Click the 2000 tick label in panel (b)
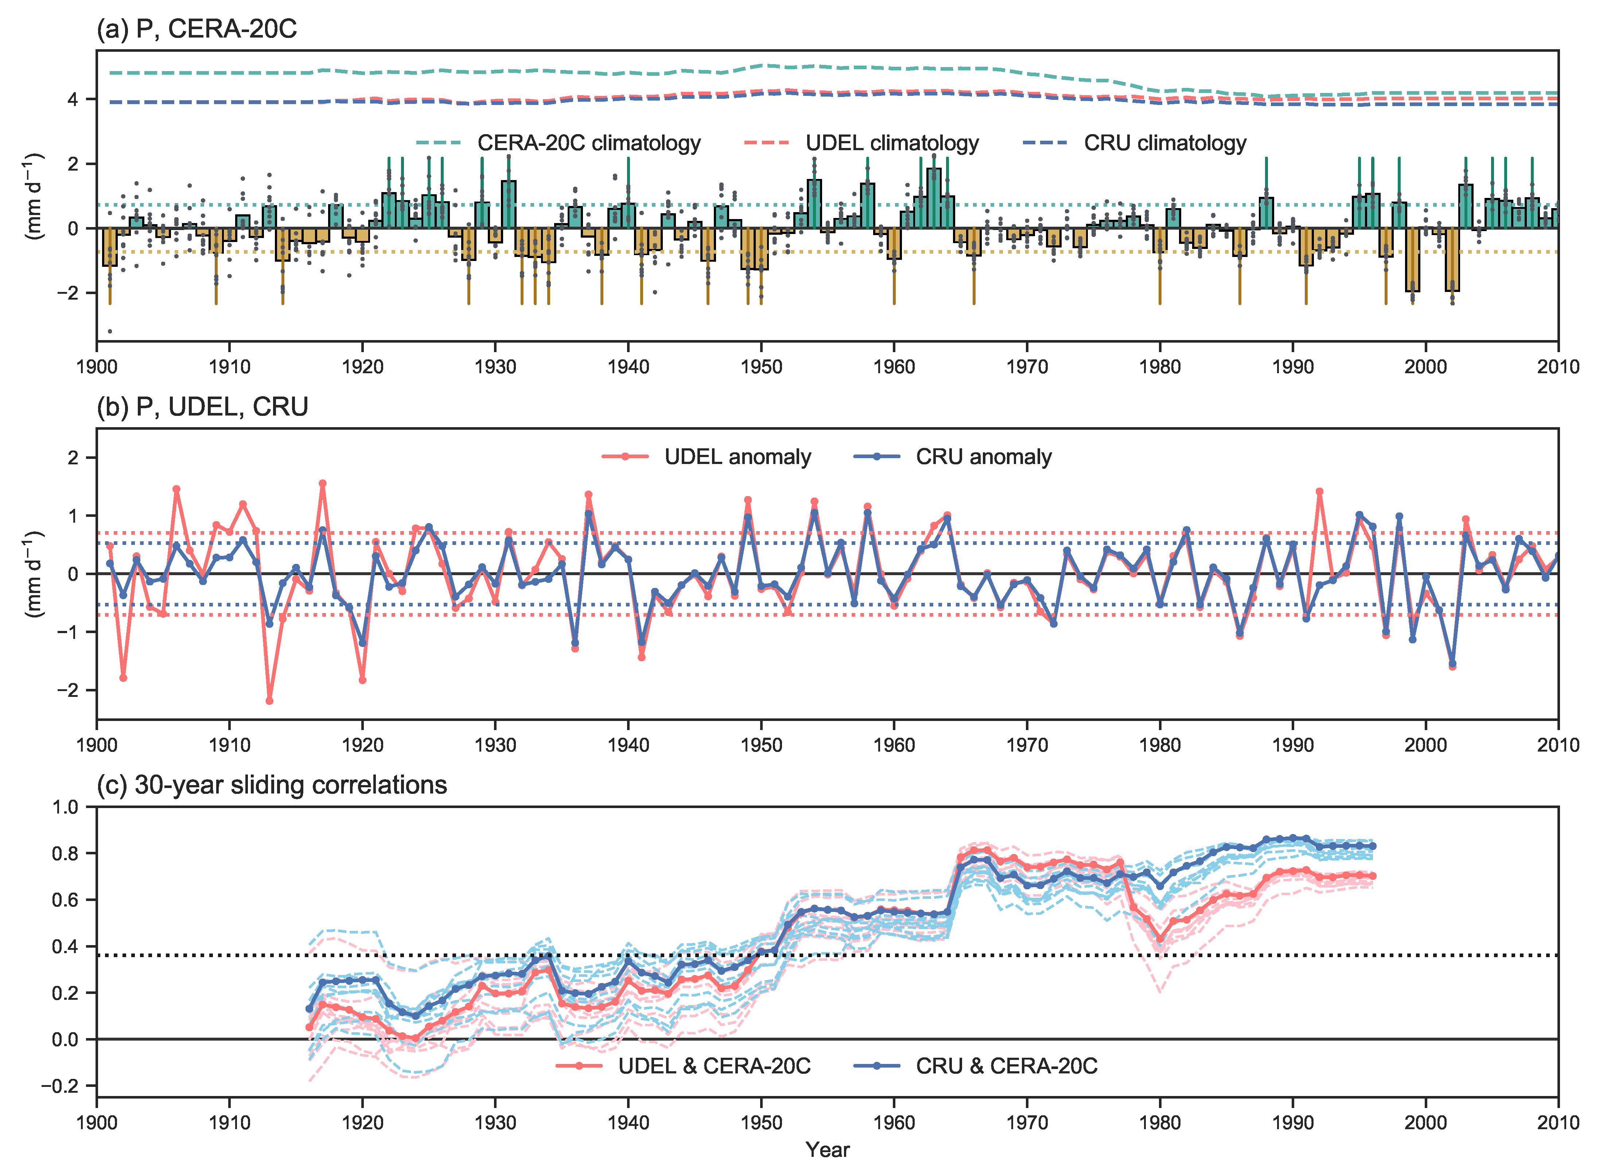This screenshot has width=1599, height=1174. [1425, 745]
